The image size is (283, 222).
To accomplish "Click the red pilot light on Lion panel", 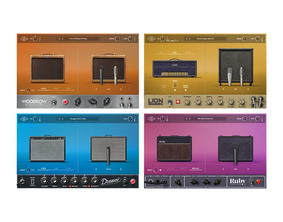I will coord(178,102).
